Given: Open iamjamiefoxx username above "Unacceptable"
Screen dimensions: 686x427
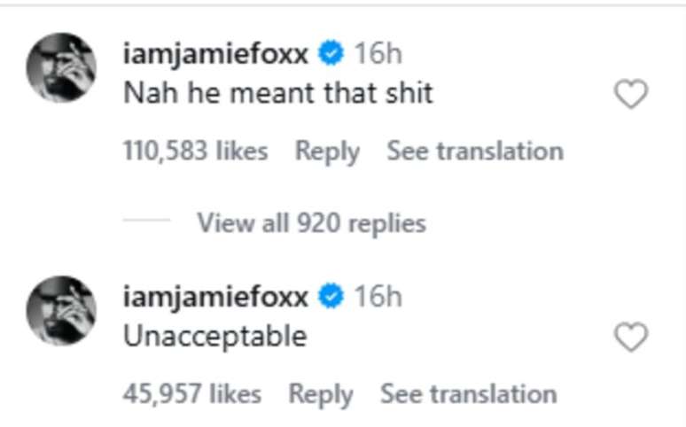Looking at the screenshot, I should (216, 297).
